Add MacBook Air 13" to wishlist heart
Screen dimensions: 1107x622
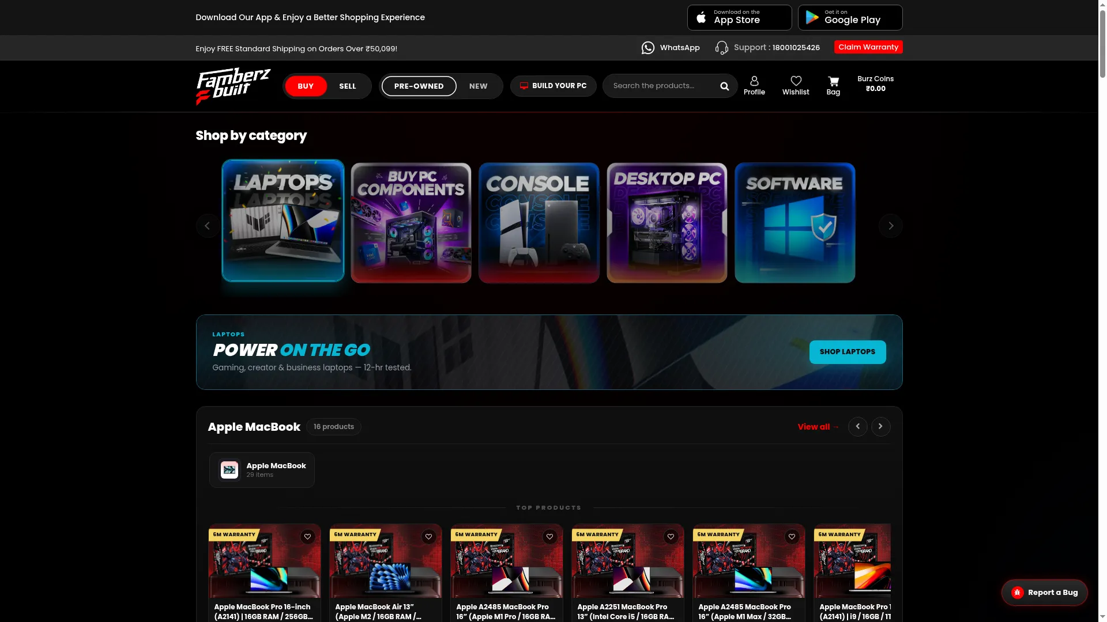pos(428,537)
